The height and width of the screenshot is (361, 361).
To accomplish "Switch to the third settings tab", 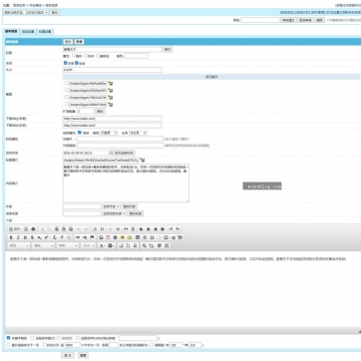I will 45,32.
